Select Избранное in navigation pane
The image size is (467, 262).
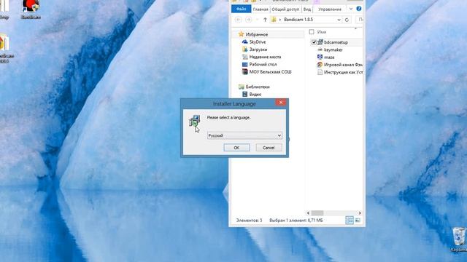click(256, 34)
